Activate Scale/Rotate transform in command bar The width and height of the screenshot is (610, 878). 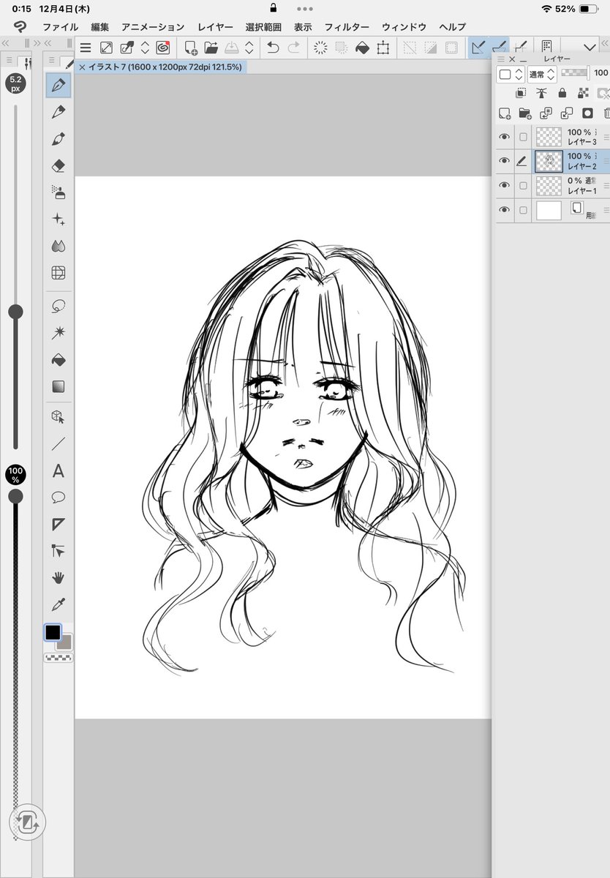(383, 48)
